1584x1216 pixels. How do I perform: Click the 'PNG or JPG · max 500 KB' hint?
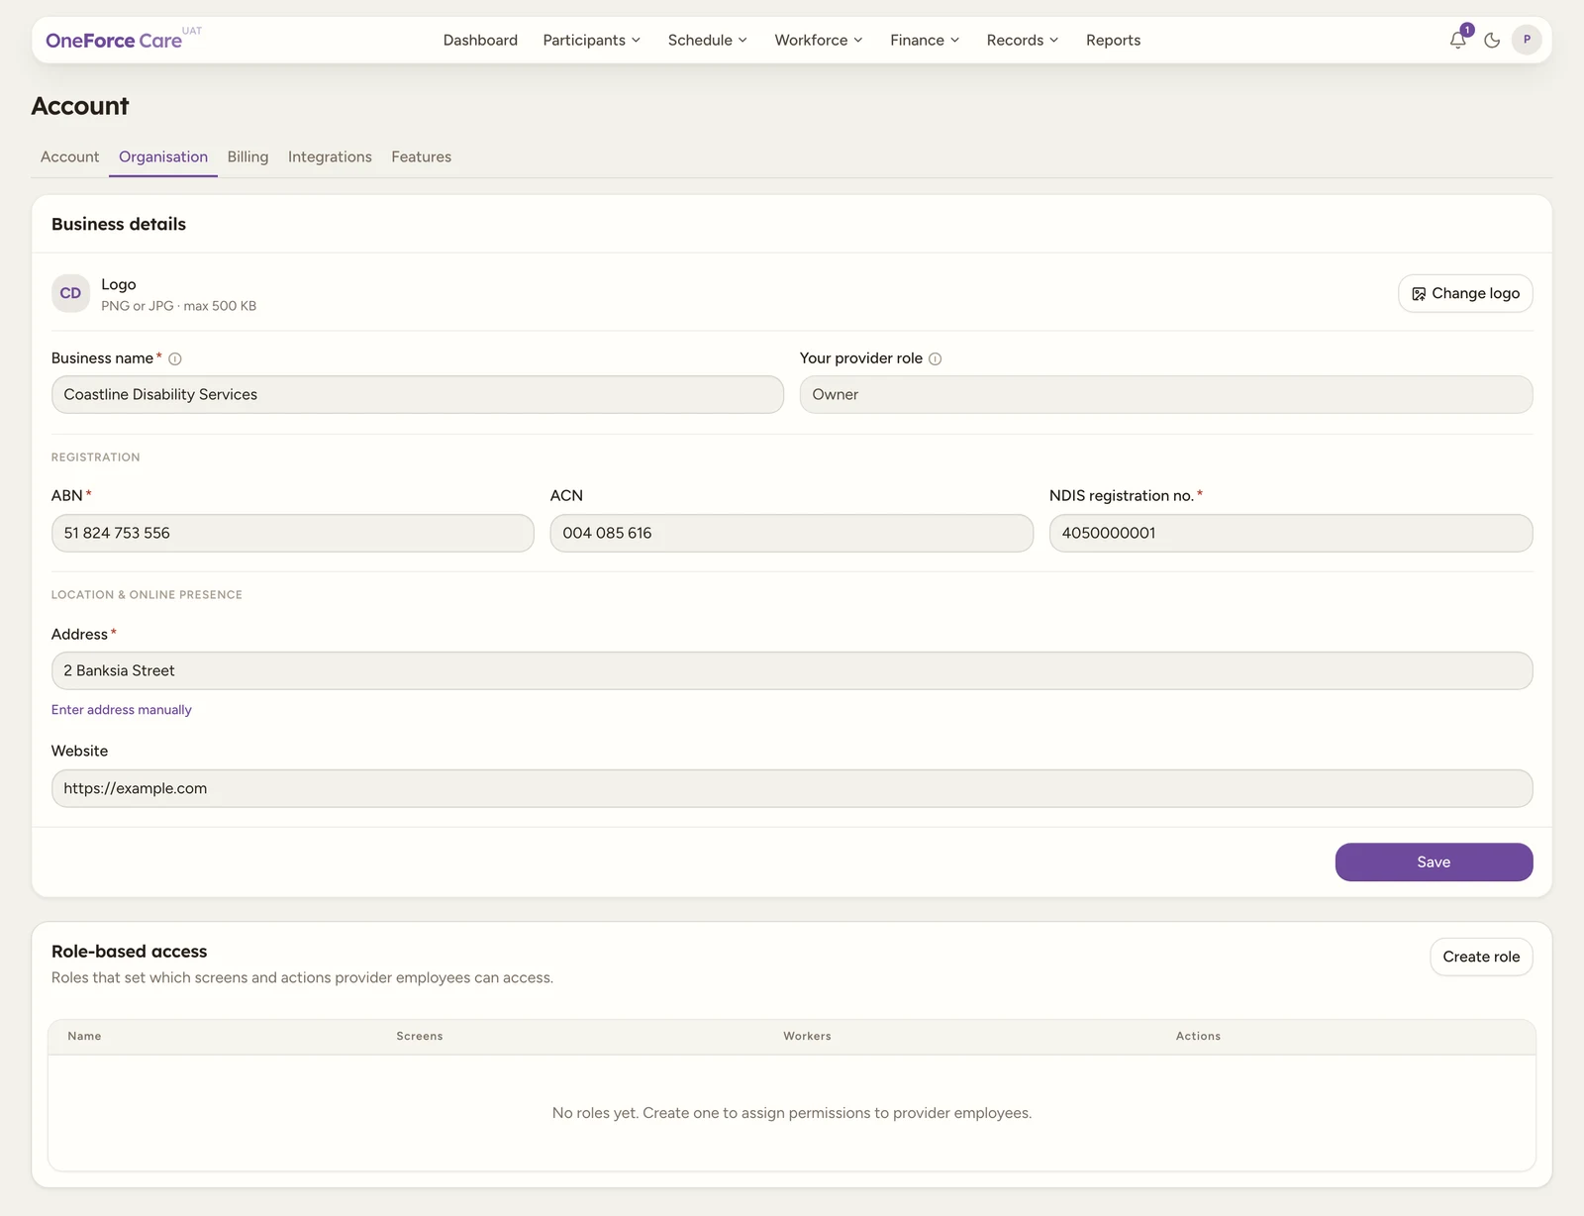tap(178, 306)
